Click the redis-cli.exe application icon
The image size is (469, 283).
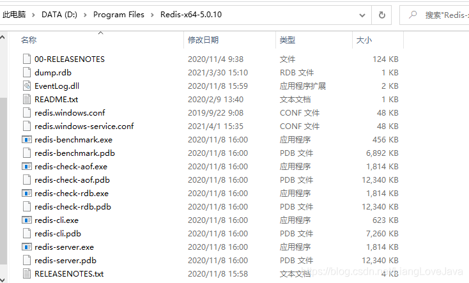pos(27,220)
